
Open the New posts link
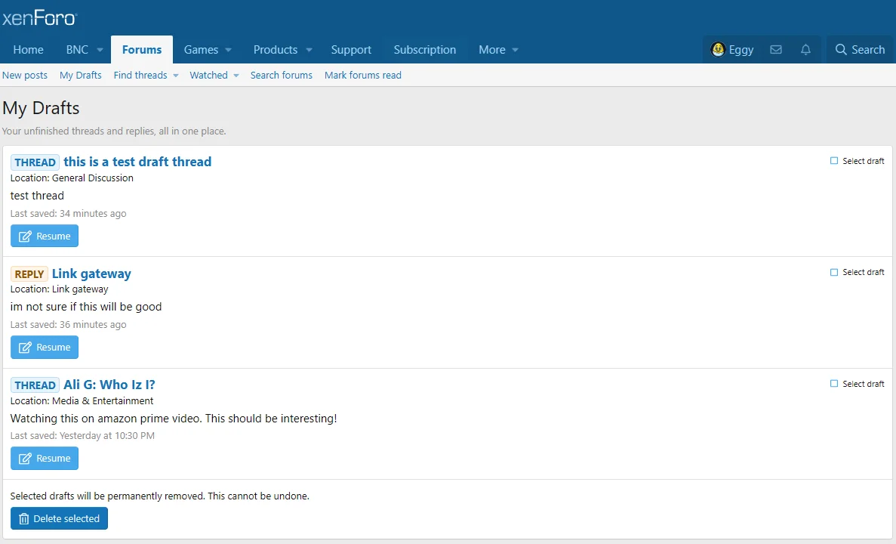pyautogui.click(x=25, y=75)
